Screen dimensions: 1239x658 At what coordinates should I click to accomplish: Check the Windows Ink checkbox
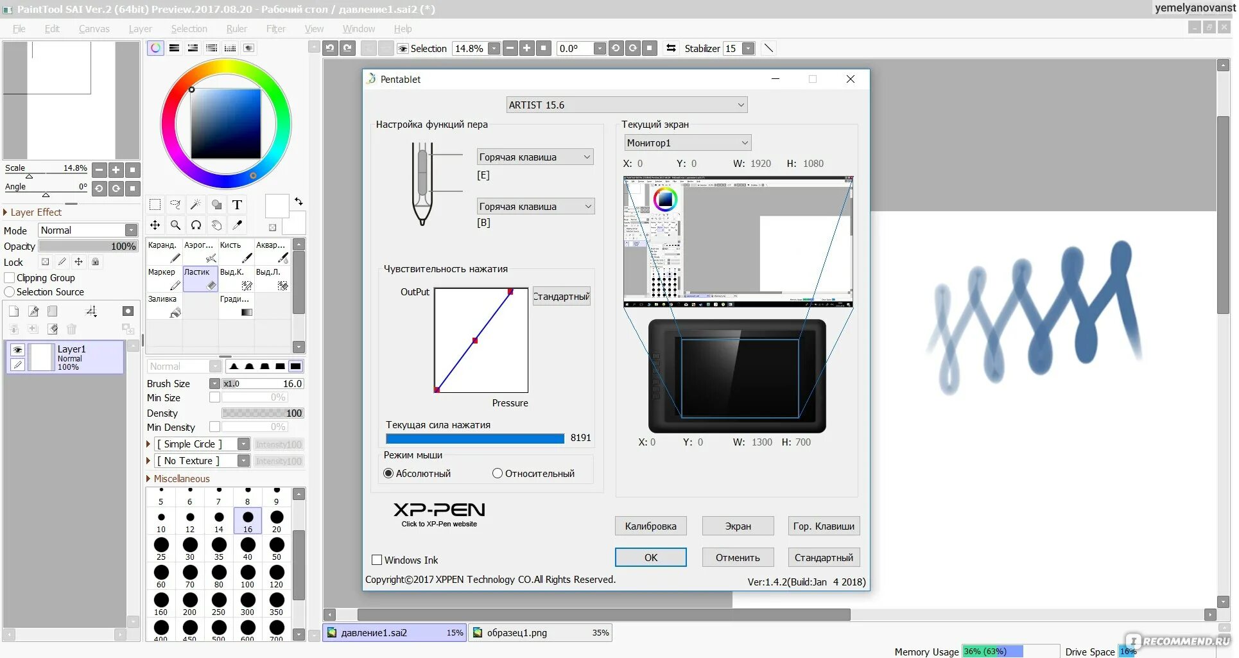tap(377, 560)
